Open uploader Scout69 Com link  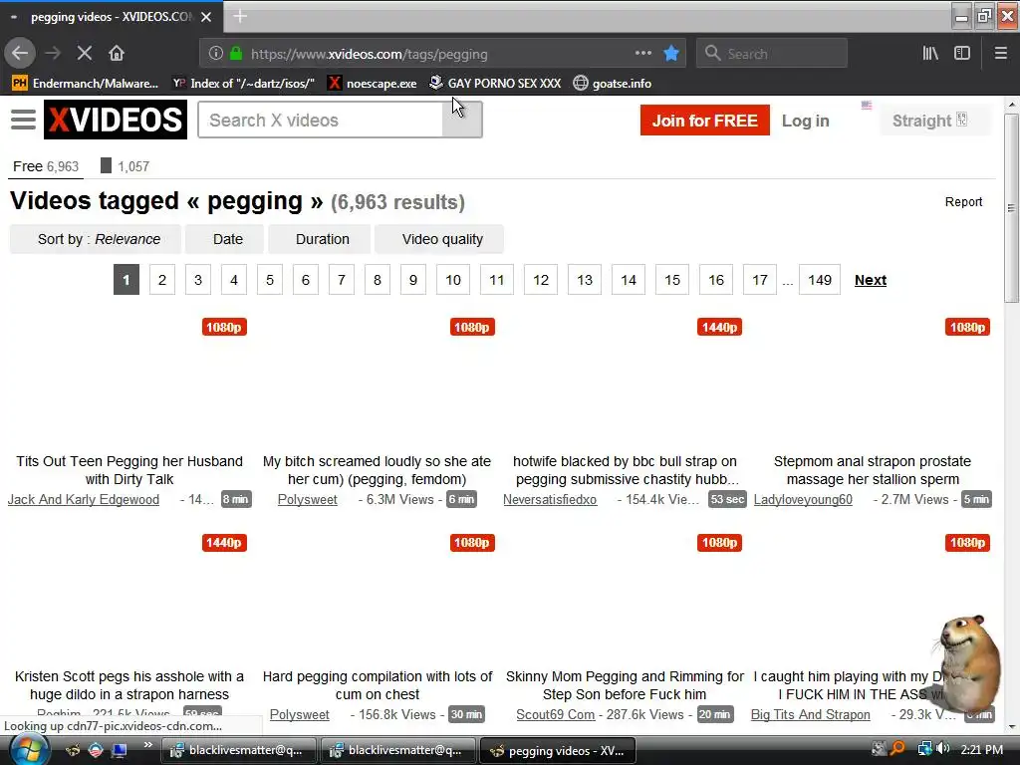556,715
